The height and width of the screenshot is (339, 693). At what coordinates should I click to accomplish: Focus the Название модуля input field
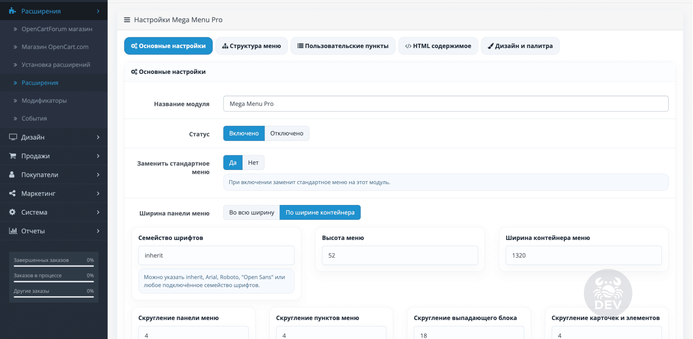(x=446, y=104)
